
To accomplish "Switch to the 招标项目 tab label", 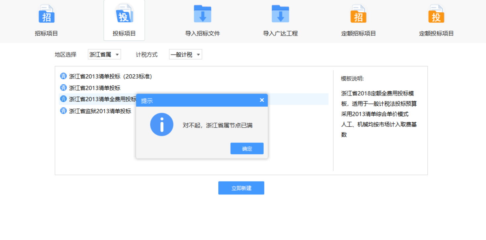I will pyautogui.click(x=46, y=33).
